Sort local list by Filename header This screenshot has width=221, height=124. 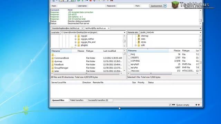(x=61, y=51)
